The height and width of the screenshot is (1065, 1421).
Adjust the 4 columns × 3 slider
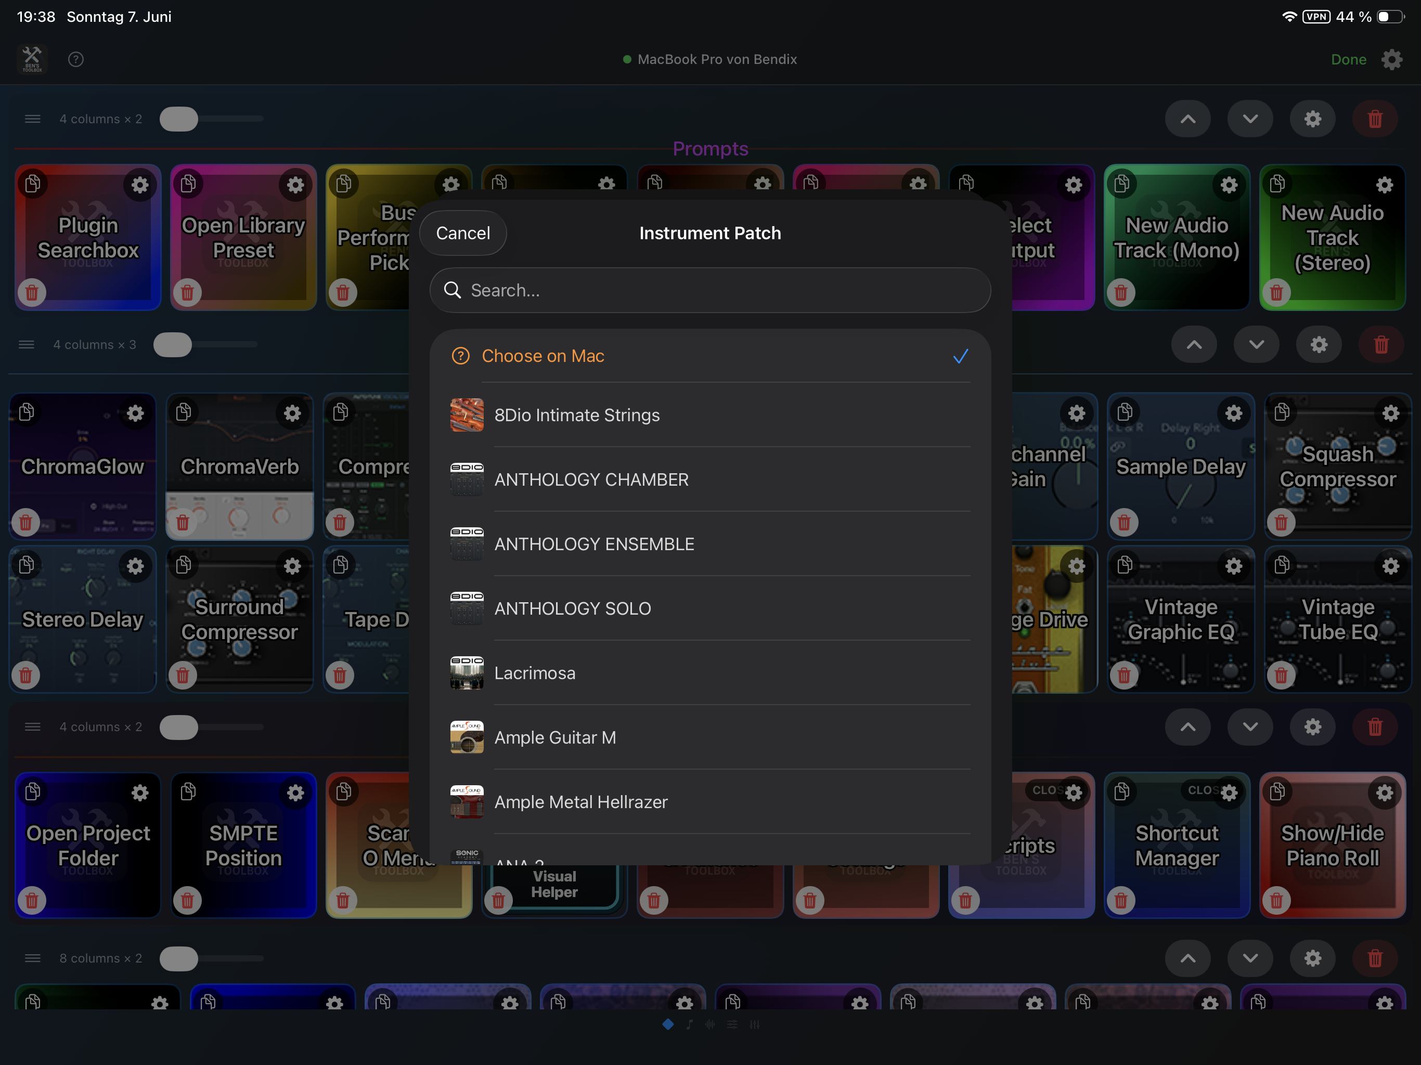coord(172,345)
